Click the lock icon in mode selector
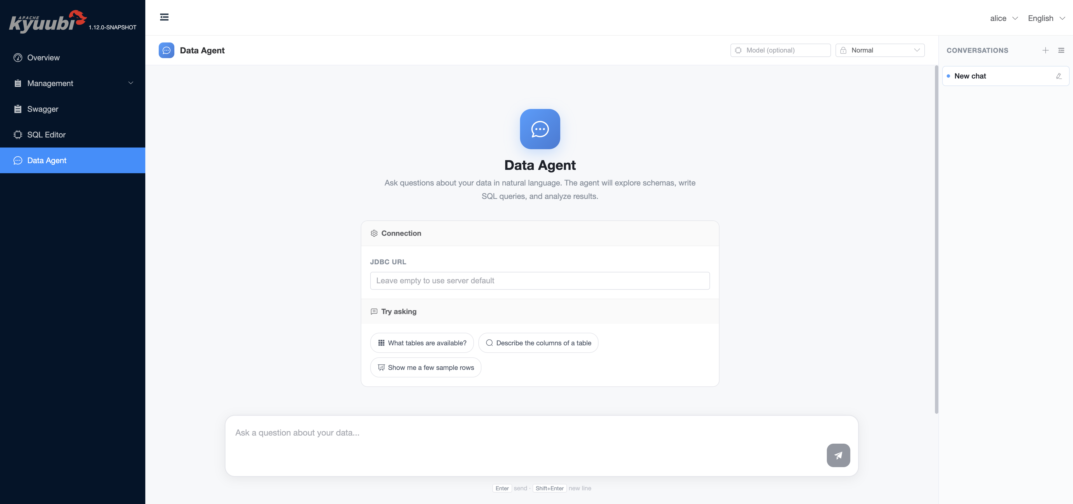The height and width of the screenshot is (504, 1073). point(843,50)
